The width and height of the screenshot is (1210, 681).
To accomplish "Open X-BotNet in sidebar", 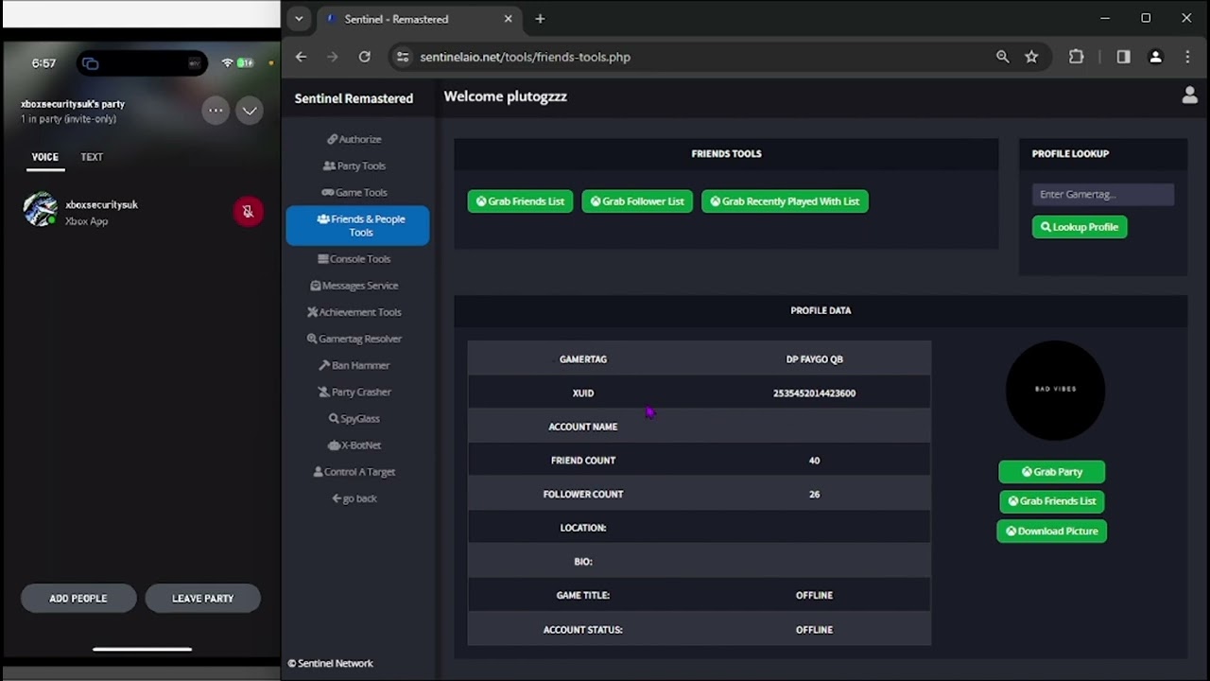I will point(354,445).
